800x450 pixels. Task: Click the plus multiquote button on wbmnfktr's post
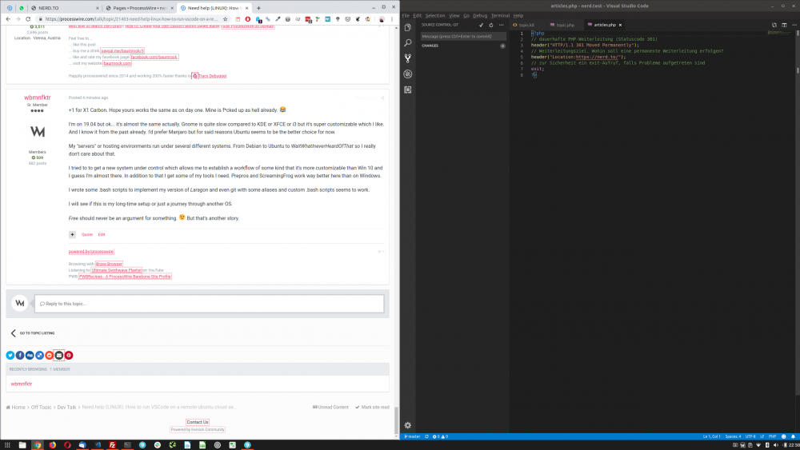pyautogui.click(x=73, y=234)
